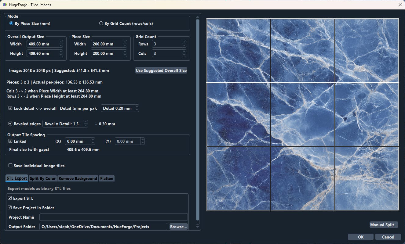
Task: Uncheck Lock detail overall
Action: [10, 108]
